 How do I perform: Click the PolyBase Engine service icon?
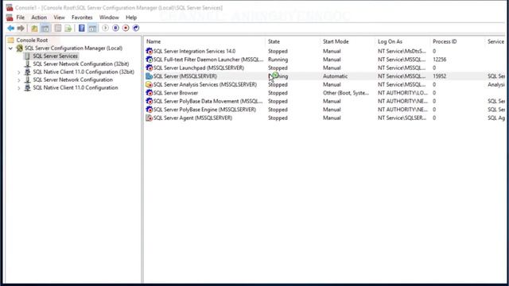coord(149,110)
